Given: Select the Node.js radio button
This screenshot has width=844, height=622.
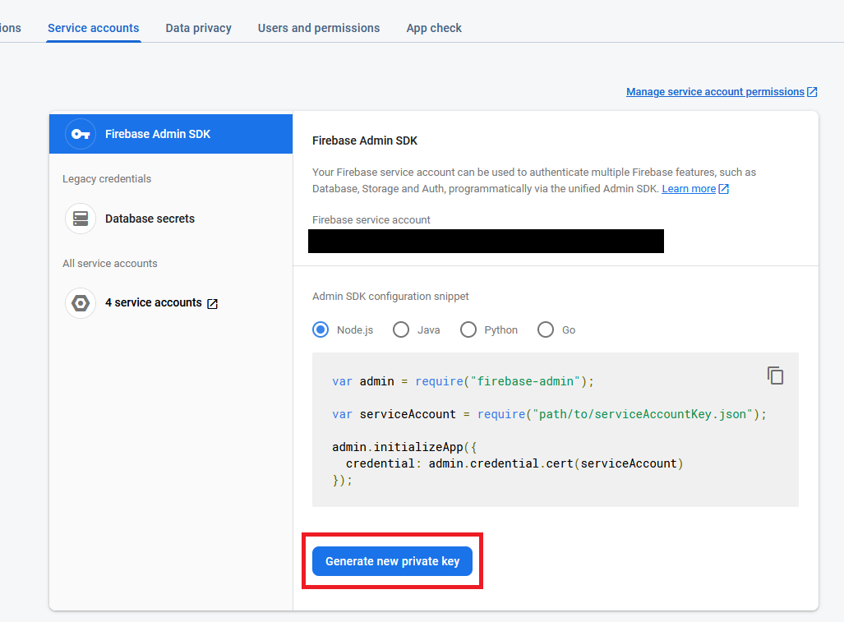Looking at the screenshot, I should click(321, 329).
